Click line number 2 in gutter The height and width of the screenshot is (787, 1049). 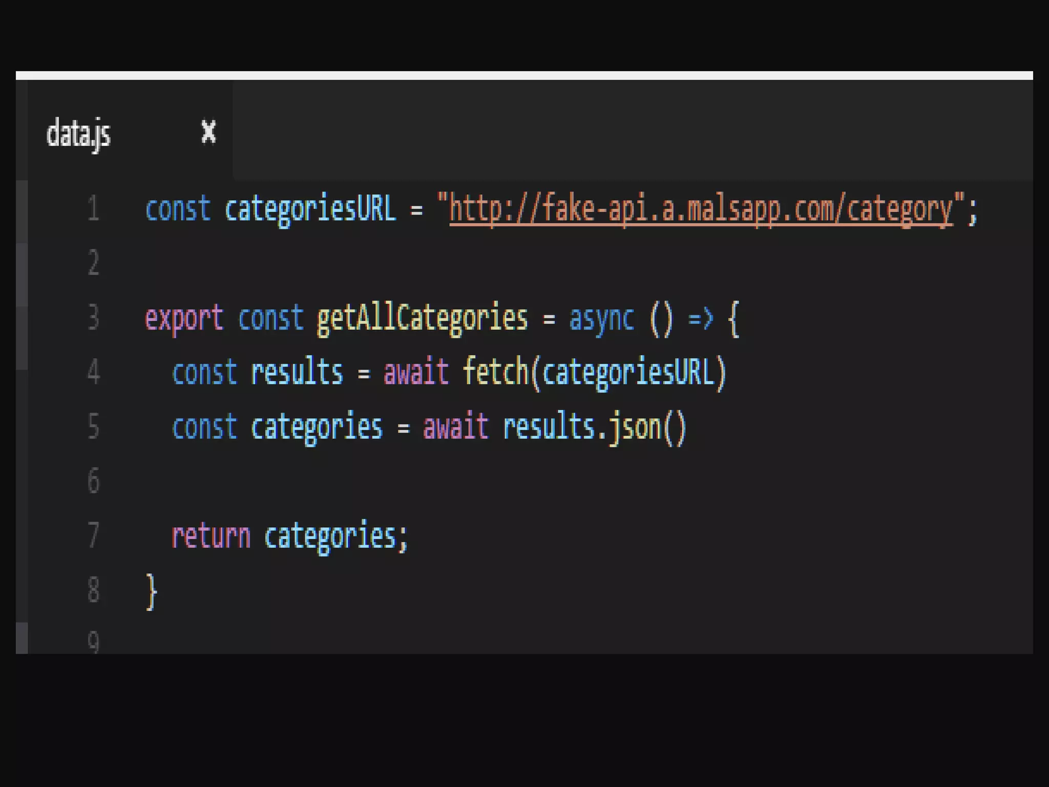coord(93,263)
